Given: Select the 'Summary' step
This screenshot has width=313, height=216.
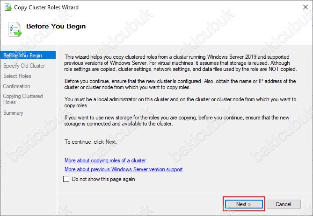Looking at the screenshot, I should click(x=13, y=113).
